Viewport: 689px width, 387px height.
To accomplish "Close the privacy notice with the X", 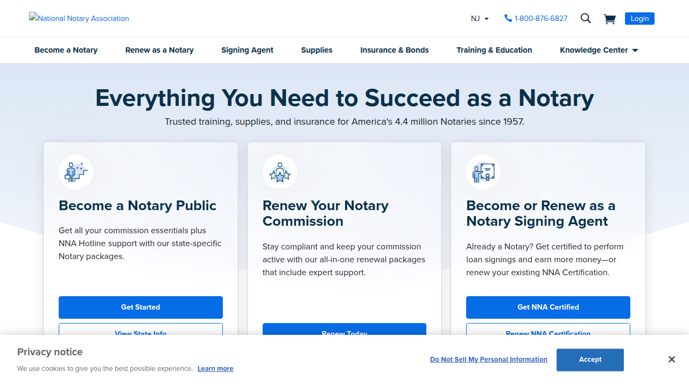I will coord(672,360).
